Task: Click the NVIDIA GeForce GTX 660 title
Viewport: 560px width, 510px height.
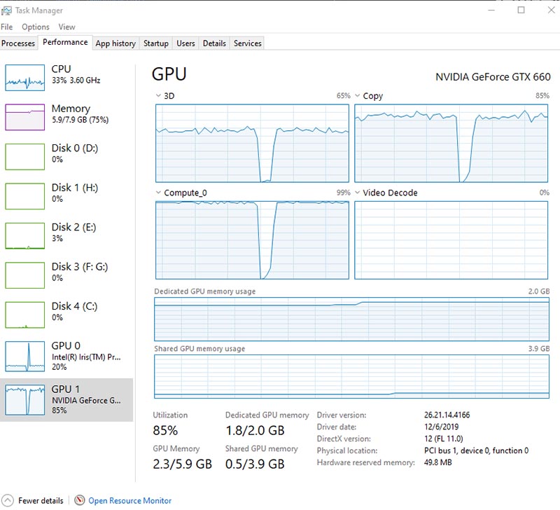Action: coord(493,77)
